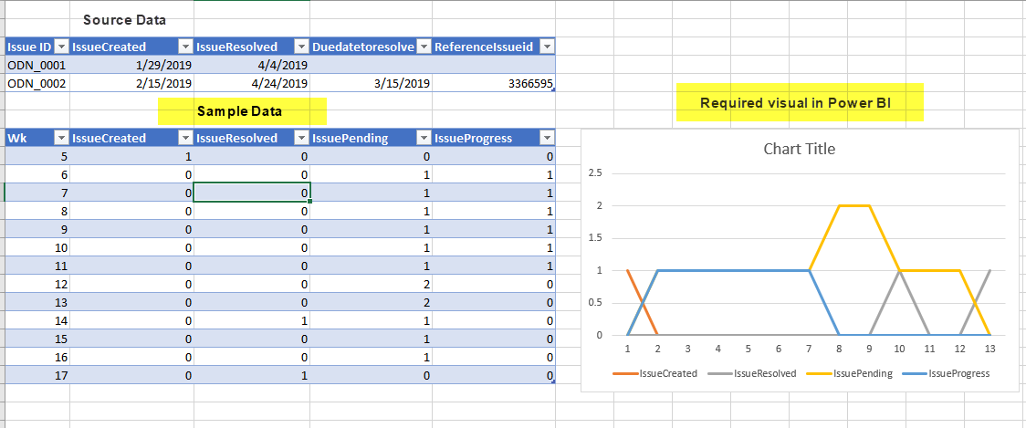1026x428 pixels.
Task: Click the fill handle on selected cell
Action: click(x=309, y=202)
